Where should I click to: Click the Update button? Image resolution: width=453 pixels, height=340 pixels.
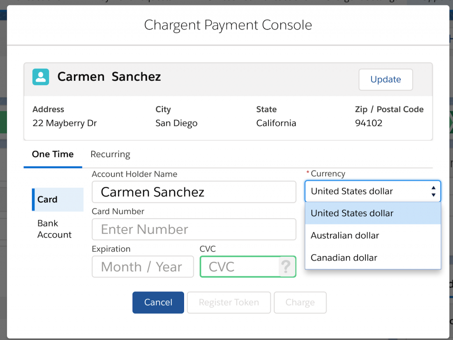click(386, 79)
